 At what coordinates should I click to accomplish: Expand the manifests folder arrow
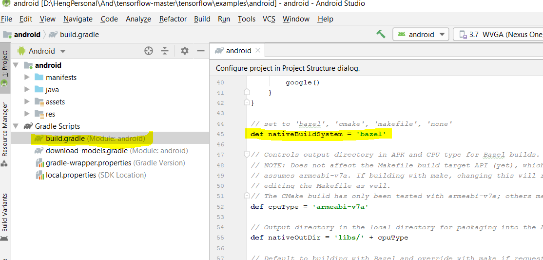27,77
